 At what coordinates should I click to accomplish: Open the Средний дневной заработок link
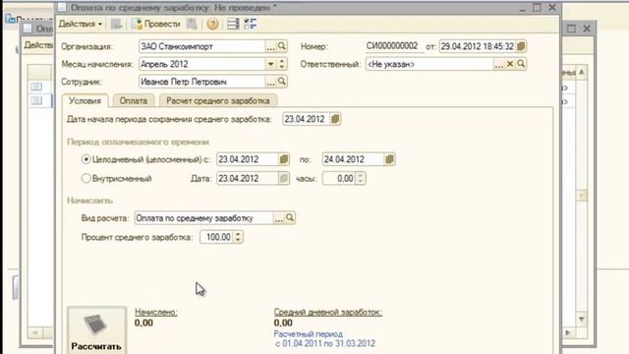328,312
